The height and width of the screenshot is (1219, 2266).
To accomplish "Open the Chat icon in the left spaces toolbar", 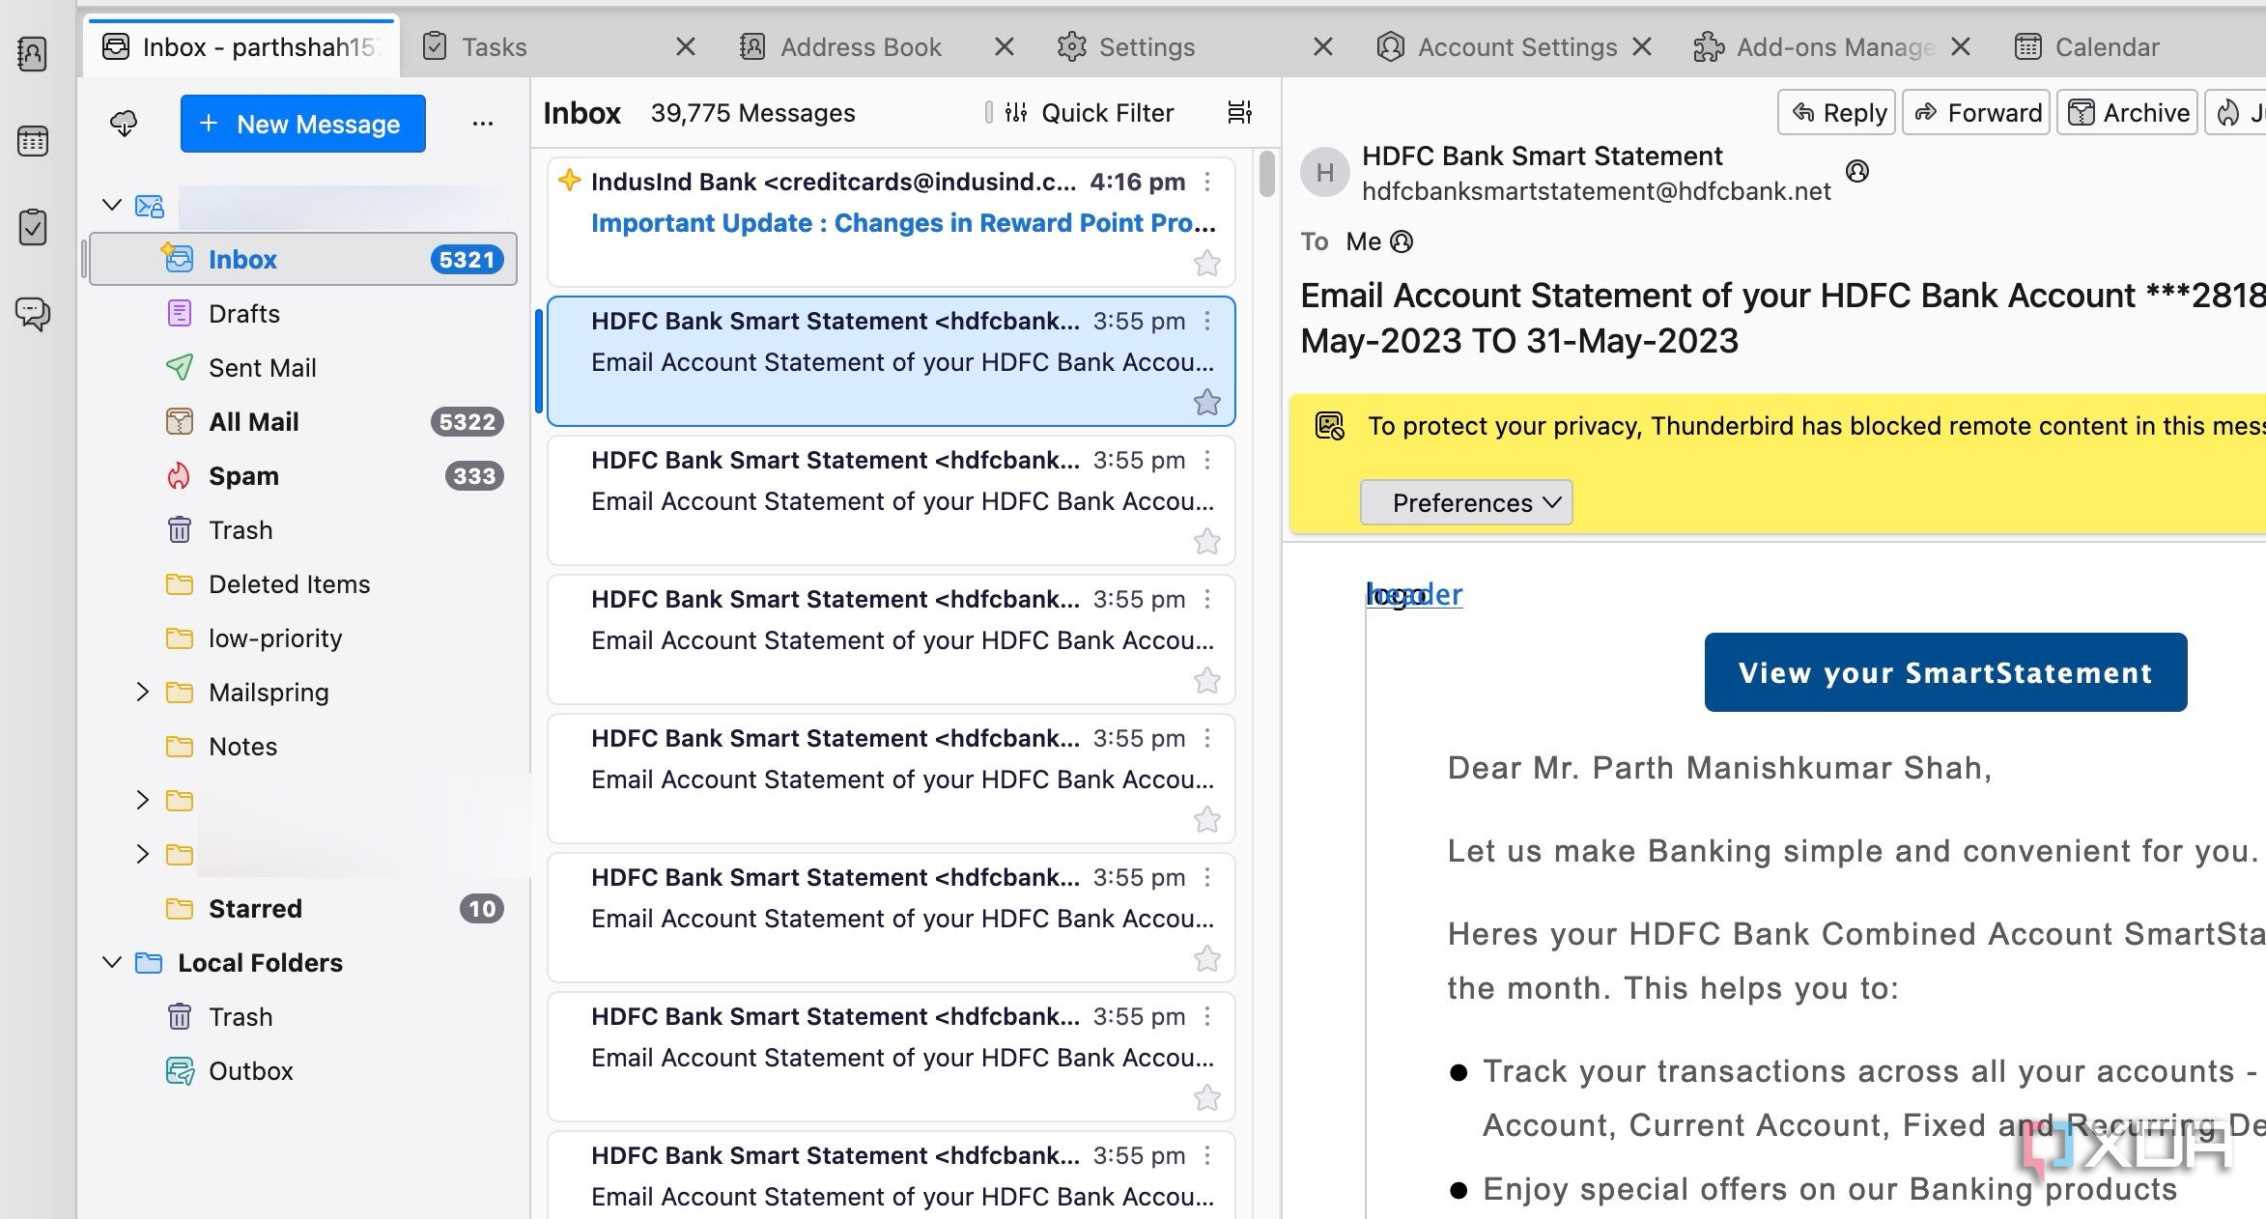I will pos(32,314).
